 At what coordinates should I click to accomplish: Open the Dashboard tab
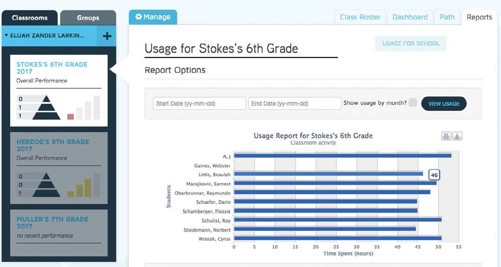pyautogui.click(x=410, y=17)
